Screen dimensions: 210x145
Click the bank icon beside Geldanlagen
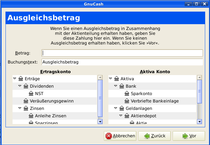122,108
